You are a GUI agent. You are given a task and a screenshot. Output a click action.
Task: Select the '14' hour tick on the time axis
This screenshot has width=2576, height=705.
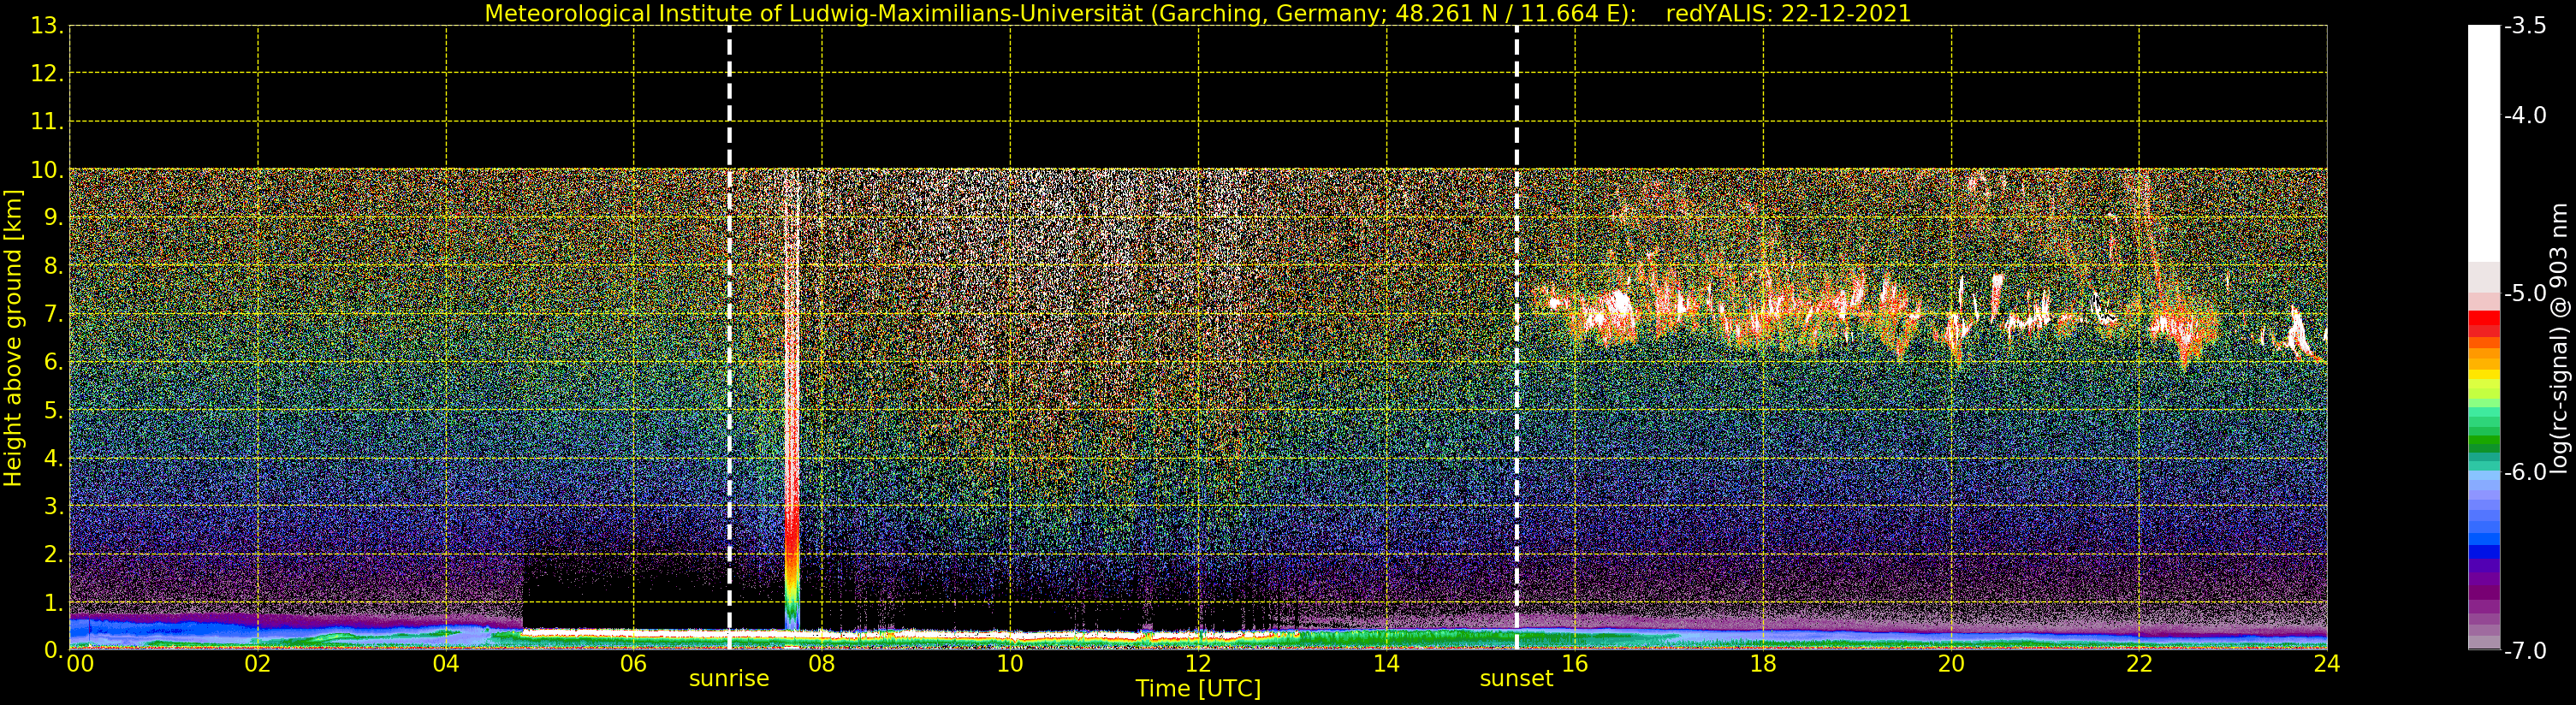pos(1387,664)
